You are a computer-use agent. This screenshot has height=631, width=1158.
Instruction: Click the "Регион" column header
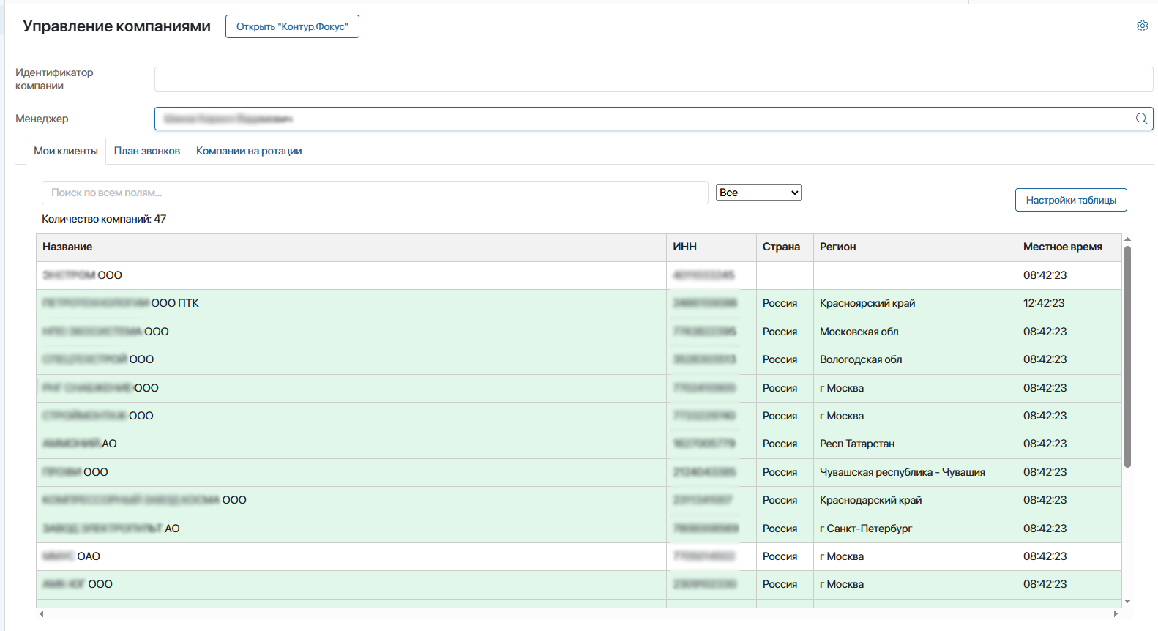coord(837,247)
